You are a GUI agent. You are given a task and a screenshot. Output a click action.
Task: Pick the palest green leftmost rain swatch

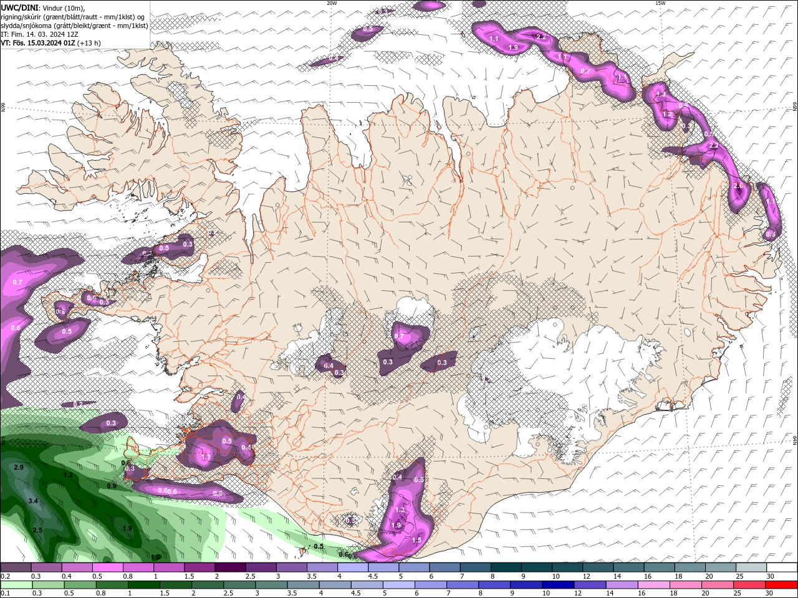pos(16,585)
